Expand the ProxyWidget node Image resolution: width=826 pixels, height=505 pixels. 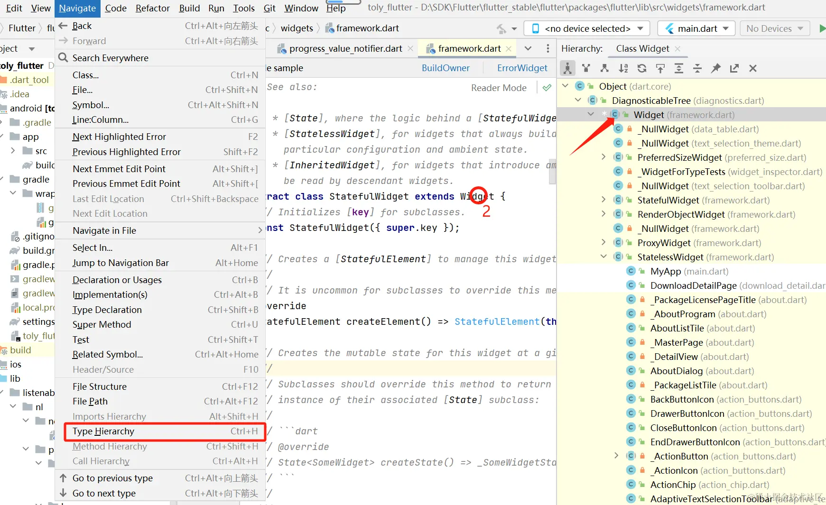click(x=603, y=242)
